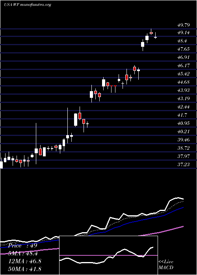Click the 48.4 price axis label
This screenshot has width=197, height=275.
(x=182, y=41)
